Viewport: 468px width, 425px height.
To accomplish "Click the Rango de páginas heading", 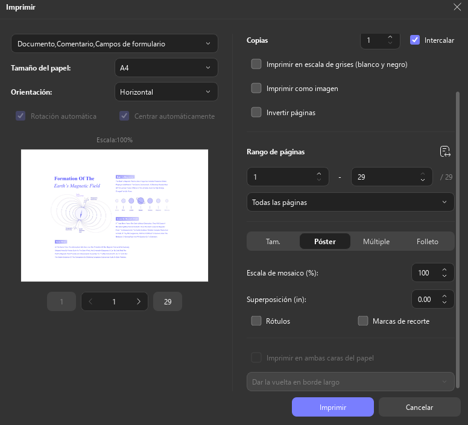I will click(x=276, y=152).
